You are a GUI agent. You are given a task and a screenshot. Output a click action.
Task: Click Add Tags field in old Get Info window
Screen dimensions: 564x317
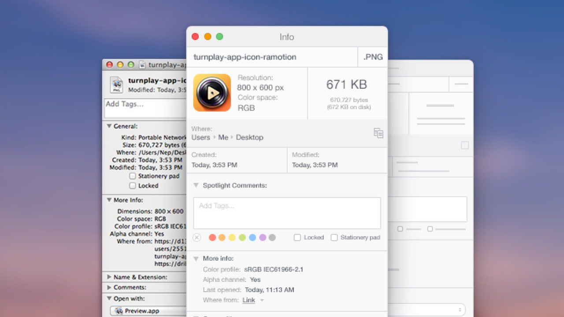pos(145,108)
